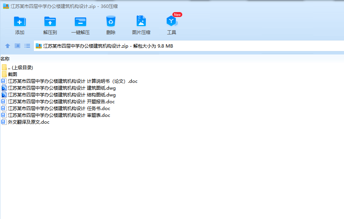Switch to thumbnail view mode icon
The height and width of the screenshot is (219, 344).
point(17,46)
